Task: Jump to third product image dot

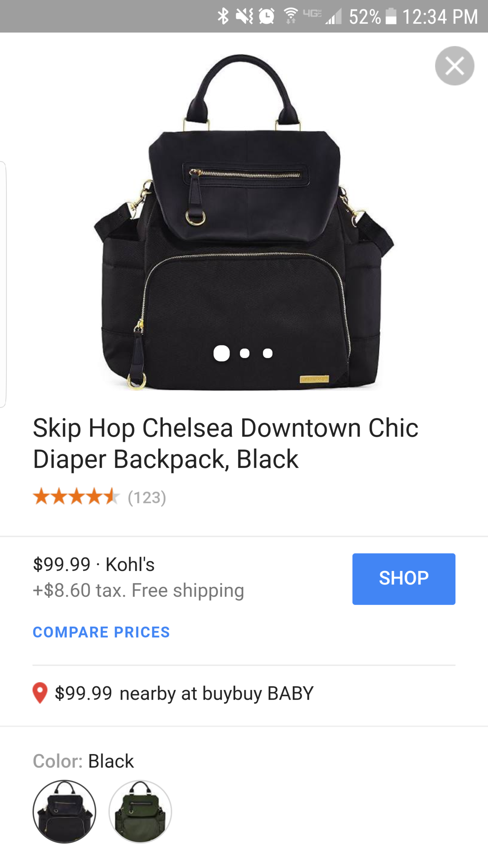Action: tap(267, 353)
